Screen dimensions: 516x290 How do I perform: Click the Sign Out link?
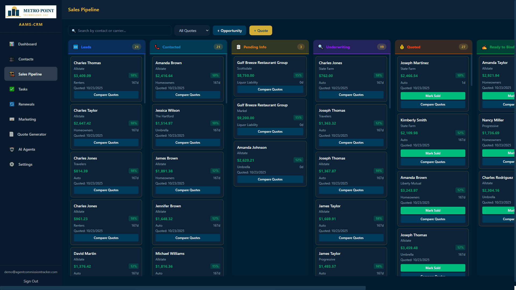[x=31, y=281]
